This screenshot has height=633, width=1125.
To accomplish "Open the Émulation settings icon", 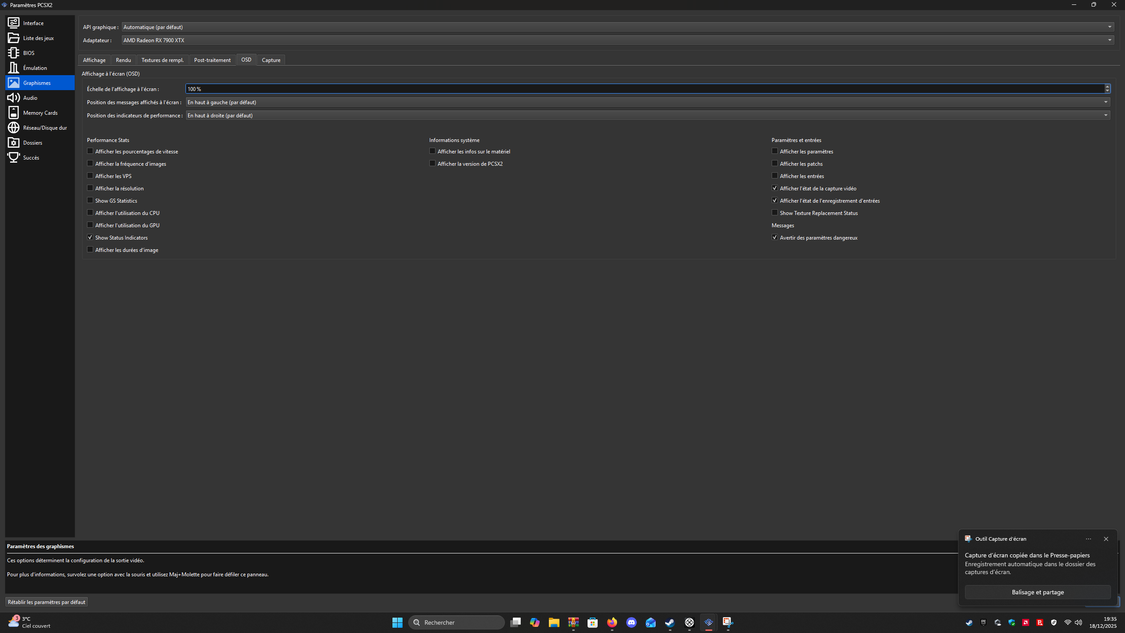I will pos(14,68).
